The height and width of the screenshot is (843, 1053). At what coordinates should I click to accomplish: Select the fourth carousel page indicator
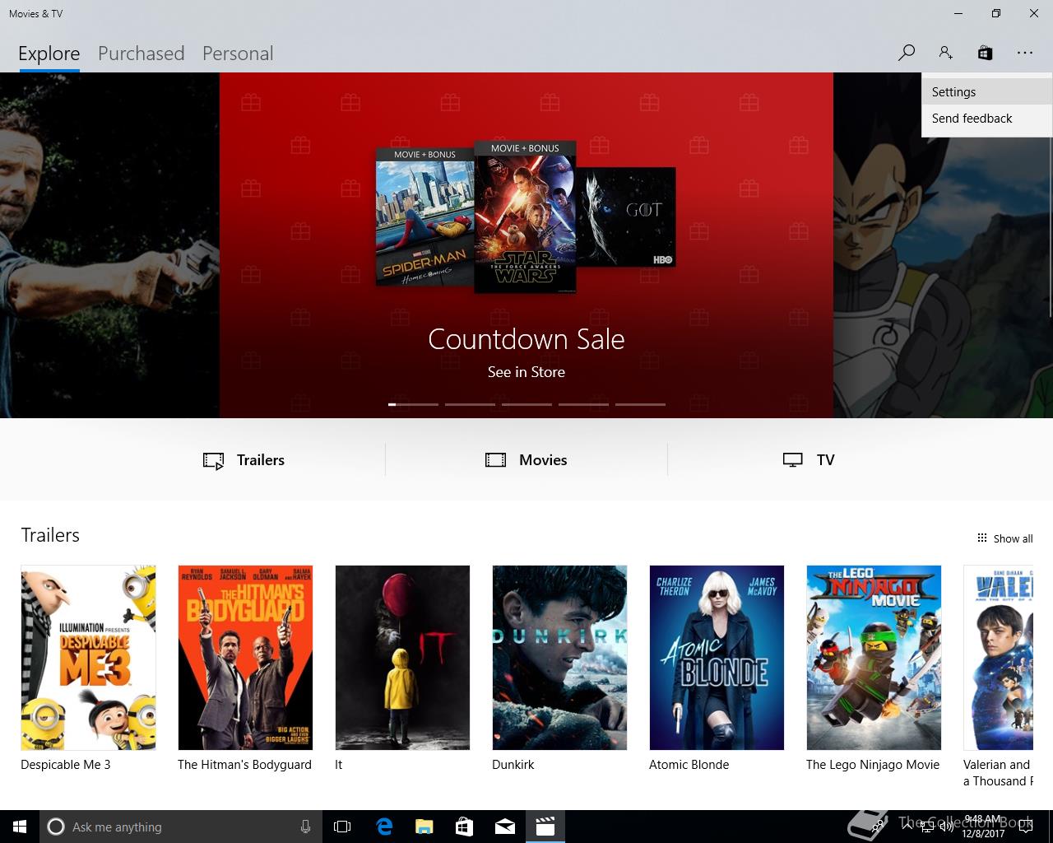pos(583,404)
